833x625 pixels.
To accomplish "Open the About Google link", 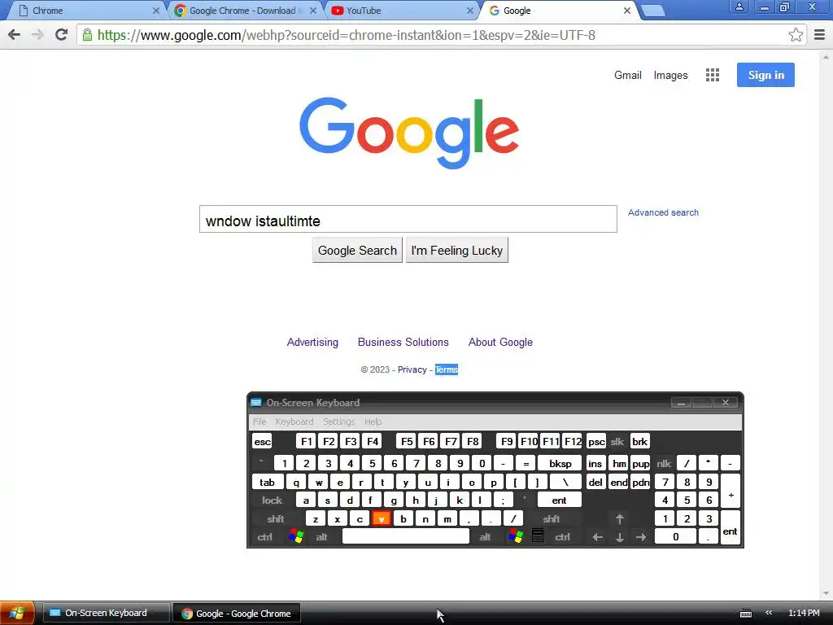I will 500,343.
